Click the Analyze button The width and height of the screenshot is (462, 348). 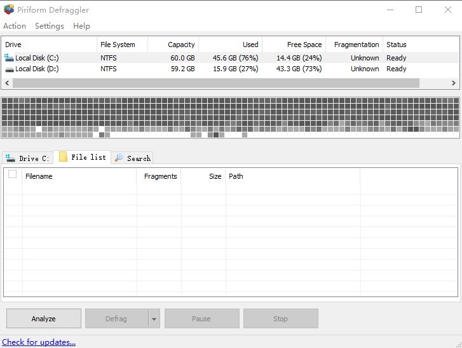[44, 319]
